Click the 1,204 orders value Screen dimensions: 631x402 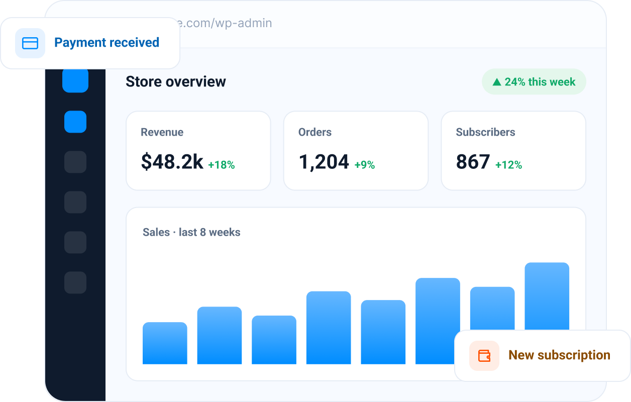coord(324,162)
